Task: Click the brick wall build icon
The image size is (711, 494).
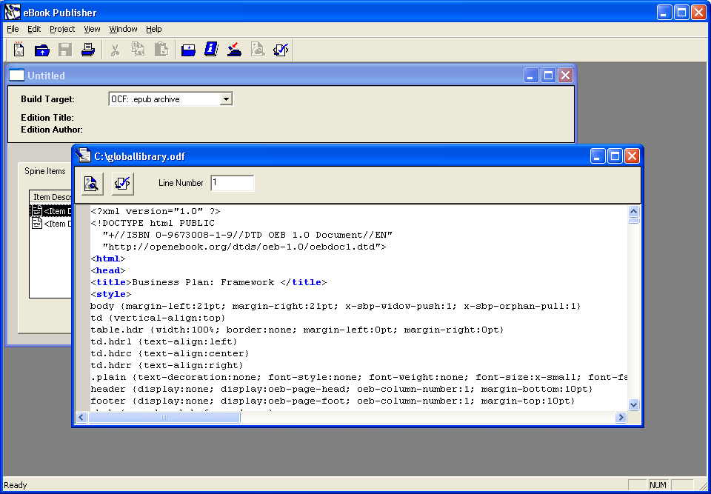Action: click(x=235, y=49)
